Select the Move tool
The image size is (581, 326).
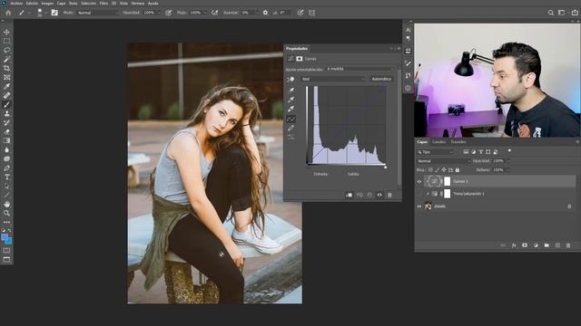[6, 33]
